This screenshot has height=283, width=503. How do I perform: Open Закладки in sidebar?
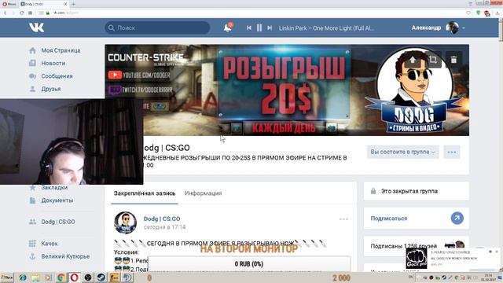pyautogui.click(x=54, y=187)
